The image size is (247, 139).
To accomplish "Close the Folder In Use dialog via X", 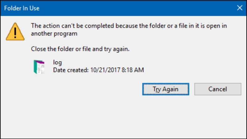I will pos(240,8).
